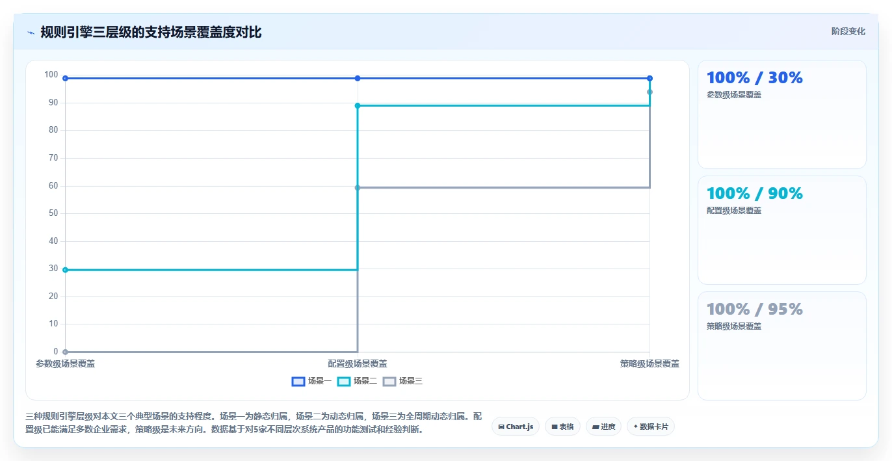Click the Chart.js tag chip
The height and width of the screenshot is (461, 892).
[x=515, y=427]
